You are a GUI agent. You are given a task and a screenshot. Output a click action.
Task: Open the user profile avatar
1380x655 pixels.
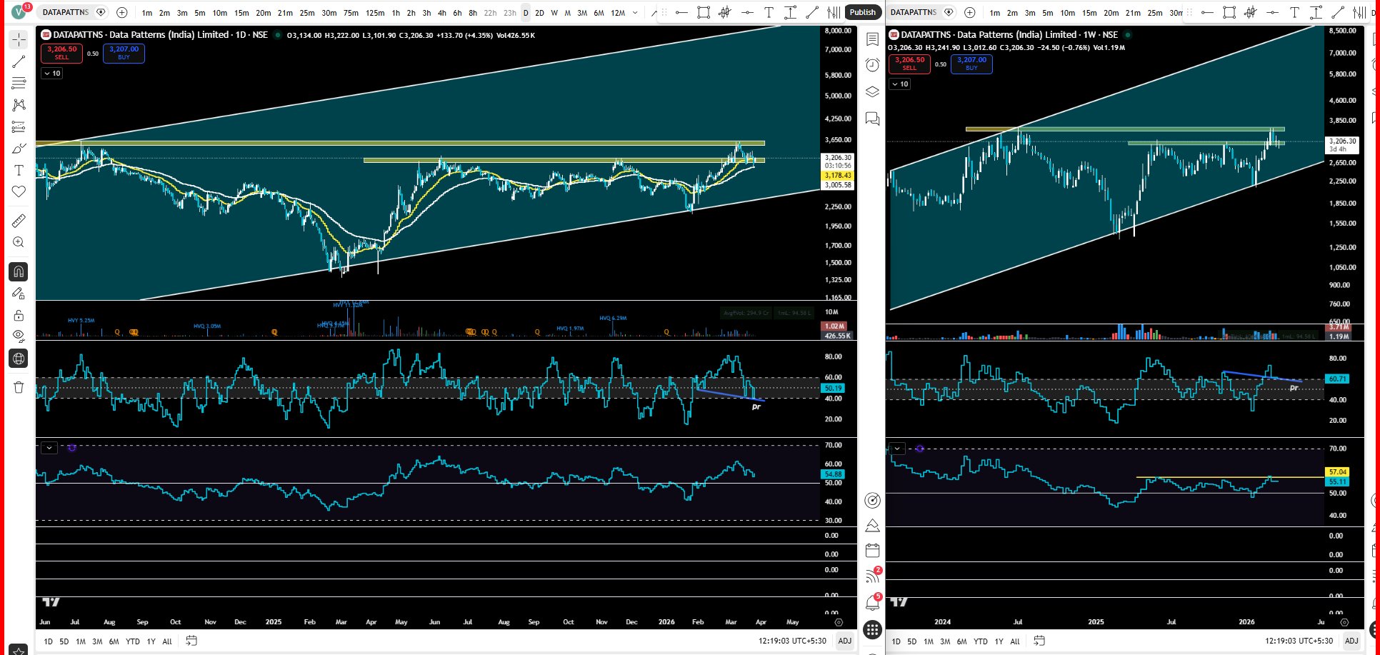point(20,12)
